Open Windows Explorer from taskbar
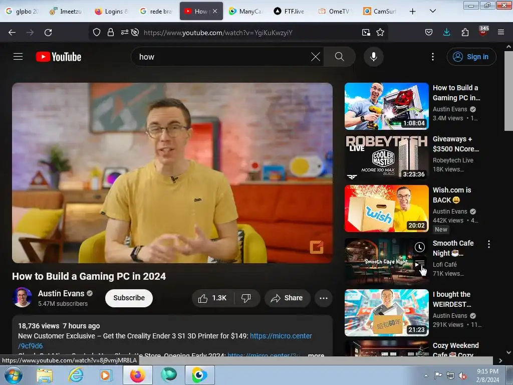 [x=44, y=375]
